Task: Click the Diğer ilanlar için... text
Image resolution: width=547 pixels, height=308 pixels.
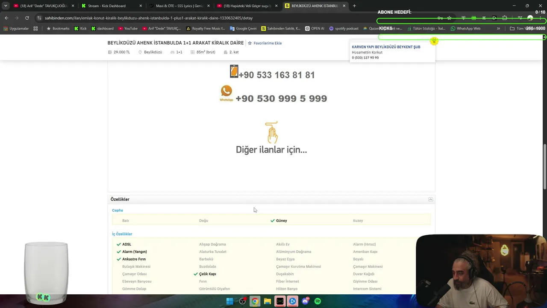Action: pos(271,150)
